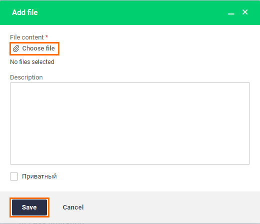Close the Add file dialog

(245, 12)
